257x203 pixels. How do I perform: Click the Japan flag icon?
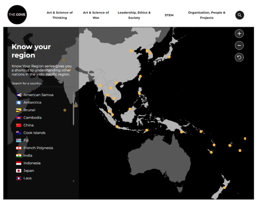19,171
